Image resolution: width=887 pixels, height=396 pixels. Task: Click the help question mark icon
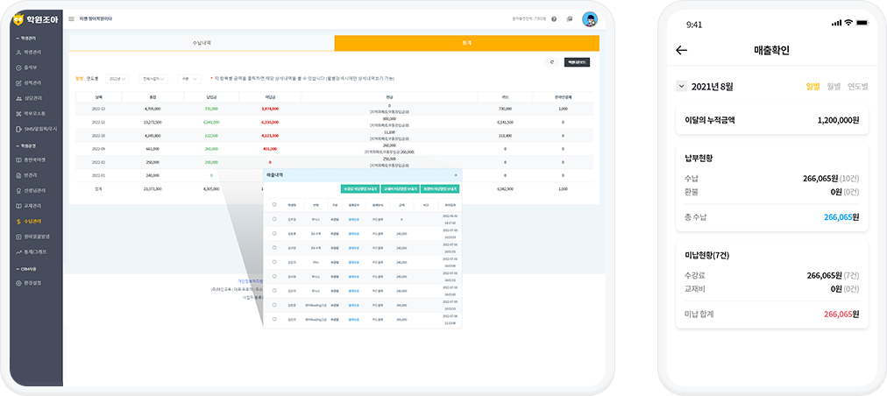click(554, 18)
